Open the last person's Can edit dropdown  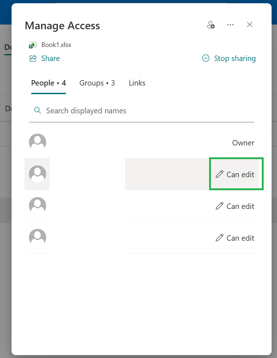click(235, 238)
